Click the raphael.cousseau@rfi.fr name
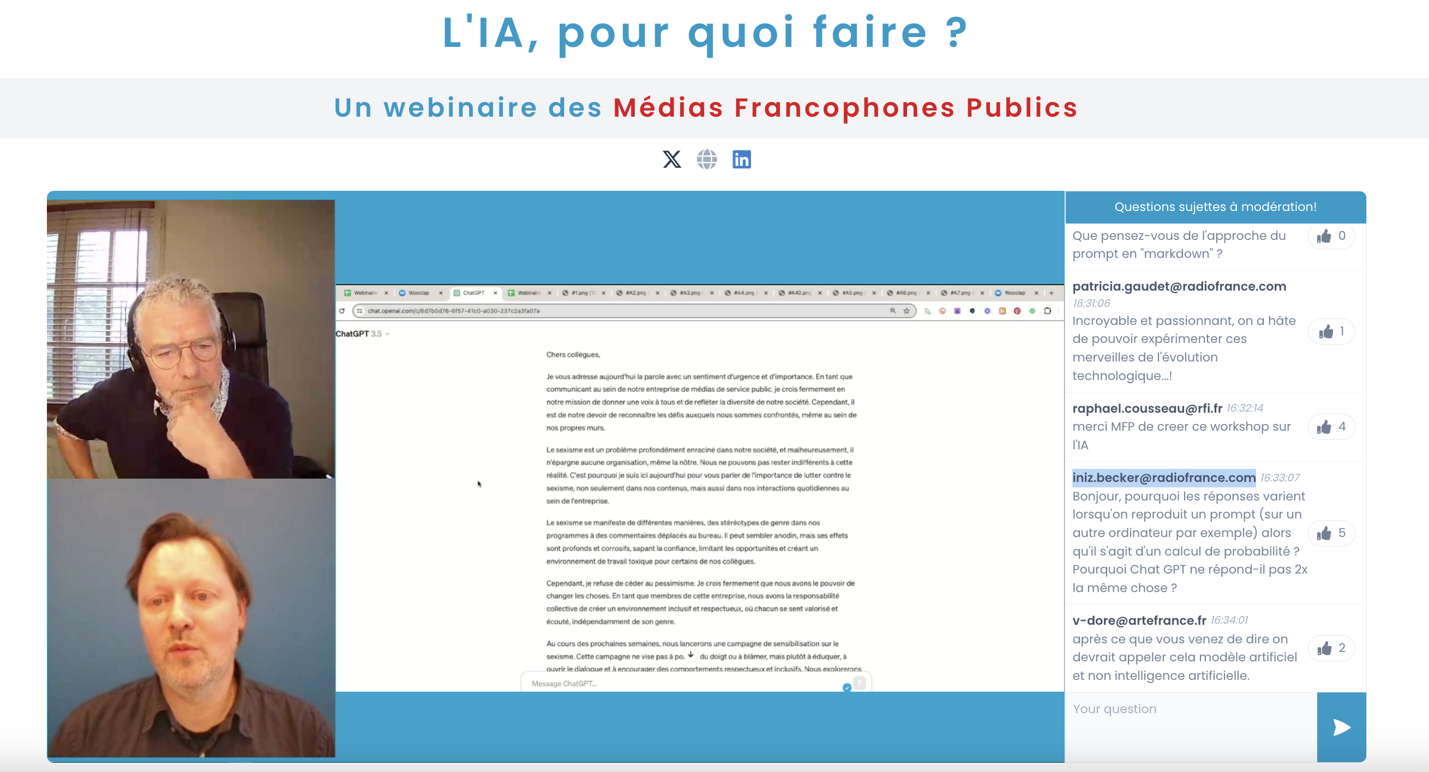This screenshot has width=1429, height=772. [1147, 408]
